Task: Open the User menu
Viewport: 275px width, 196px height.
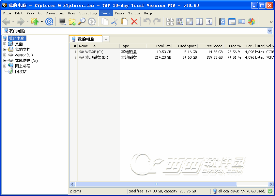Action: (71, 13)
